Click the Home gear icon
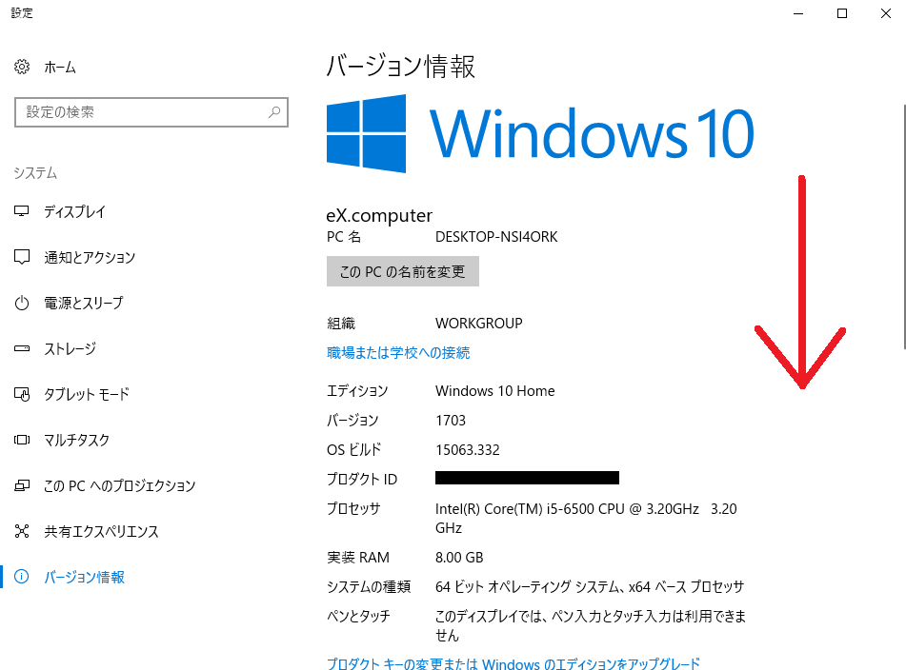 pos(22,68)
